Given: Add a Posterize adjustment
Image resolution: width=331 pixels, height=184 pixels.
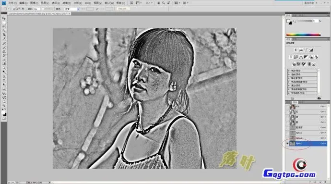Looking at the screenshot, I should 298,64.
